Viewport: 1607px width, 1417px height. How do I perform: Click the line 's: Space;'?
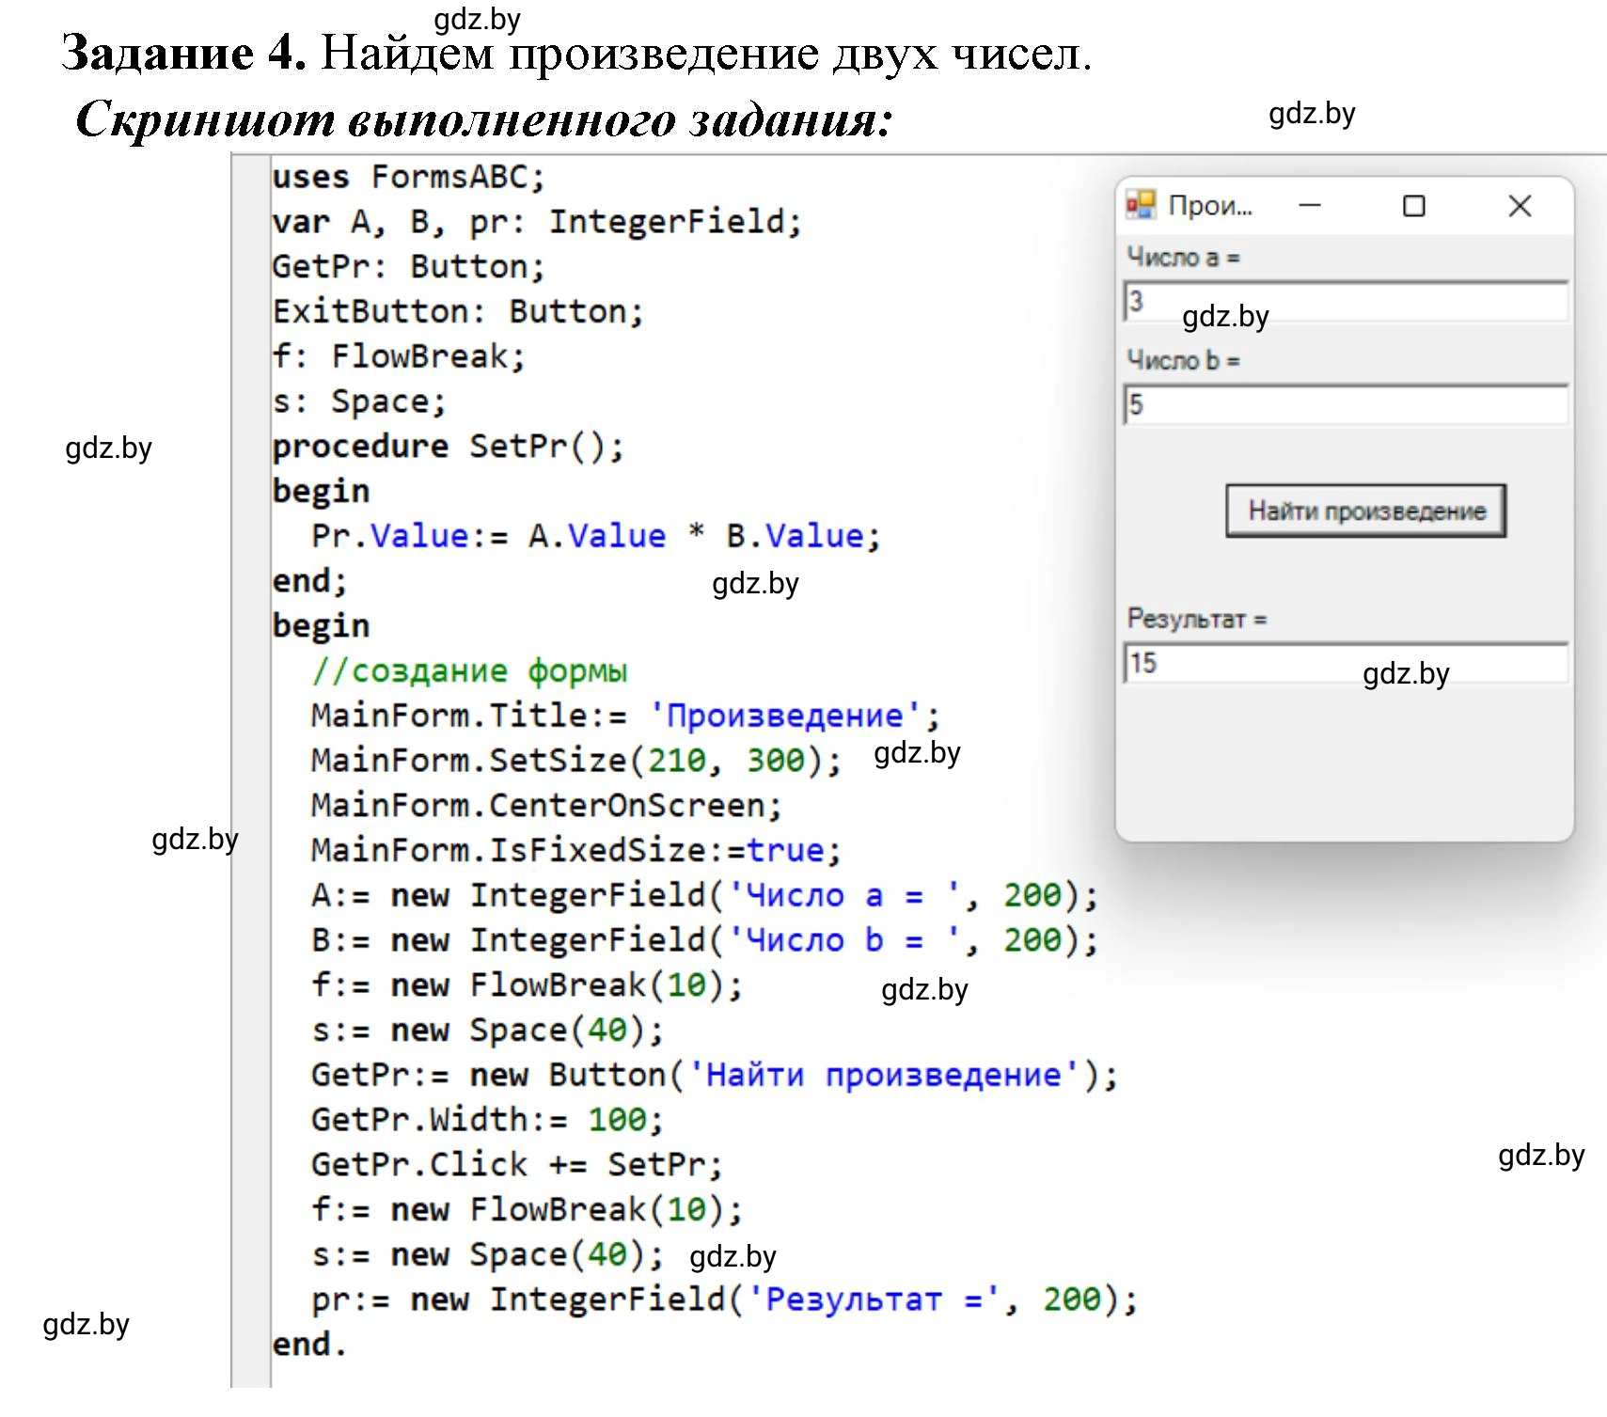coord(359,401)
